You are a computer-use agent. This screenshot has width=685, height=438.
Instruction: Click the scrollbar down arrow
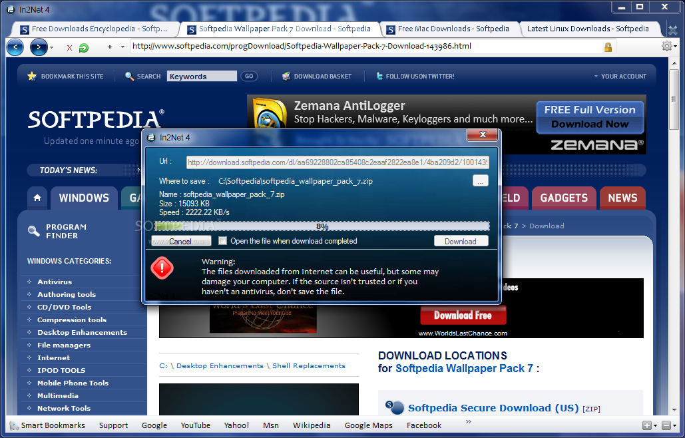pyautogui.click(x=674, y=409)
